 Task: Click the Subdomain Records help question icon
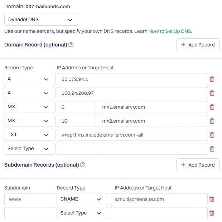point(83,165)
